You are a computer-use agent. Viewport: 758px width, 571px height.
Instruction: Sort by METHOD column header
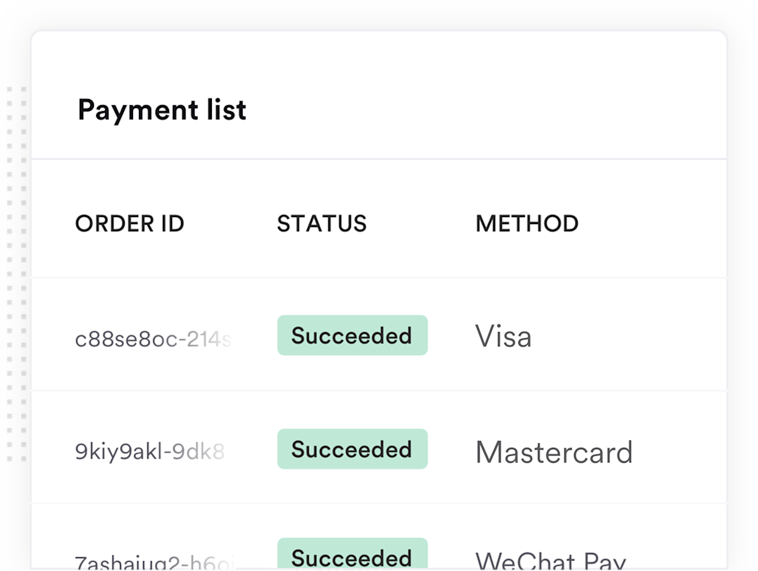527,224
